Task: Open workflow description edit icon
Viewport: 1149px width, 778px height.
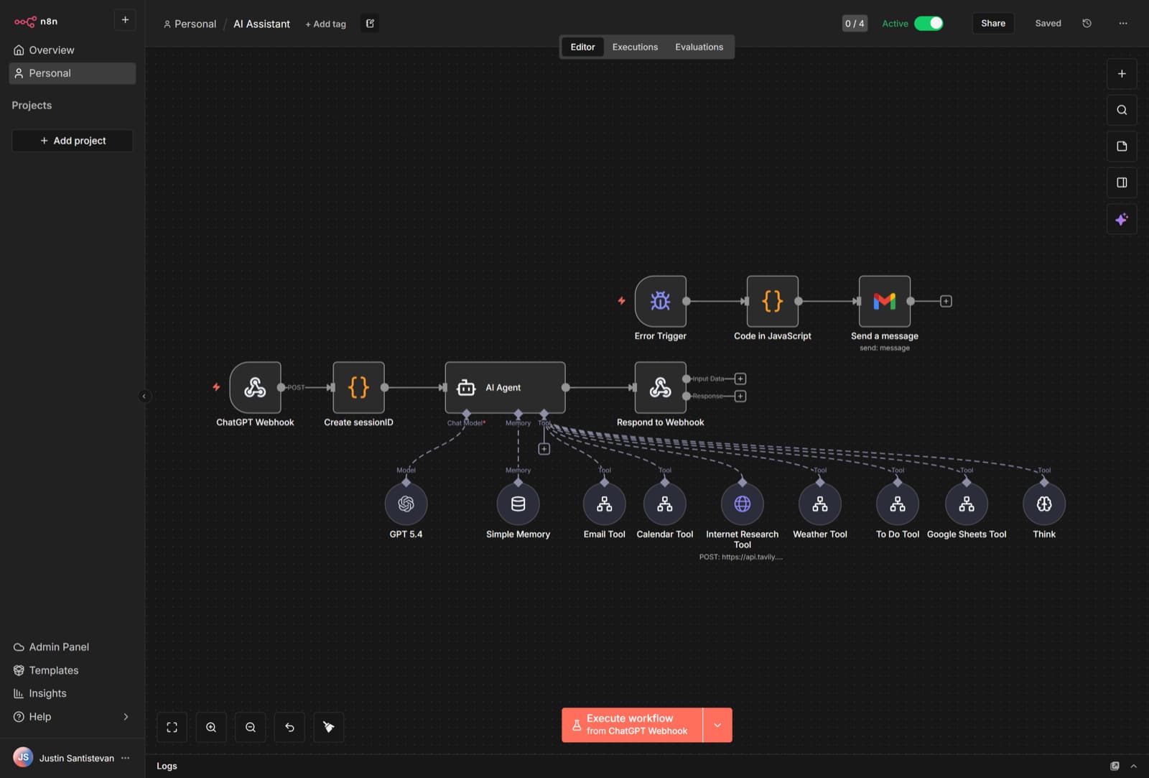Action: [370, 24]
